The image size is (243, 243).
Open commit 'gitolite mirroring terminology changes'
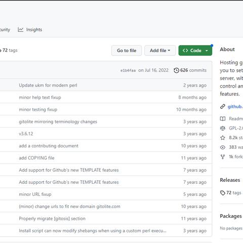(58, 121)
